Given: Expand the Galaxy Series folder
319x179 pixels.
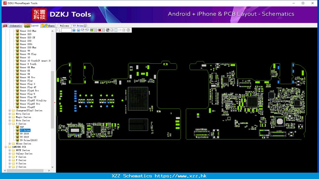Looking at the screenshot, I should pos(10,154).
